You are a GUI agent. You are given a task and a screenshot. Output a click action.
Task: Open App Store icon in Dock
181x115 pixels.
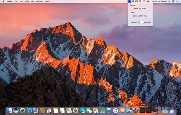129,110
